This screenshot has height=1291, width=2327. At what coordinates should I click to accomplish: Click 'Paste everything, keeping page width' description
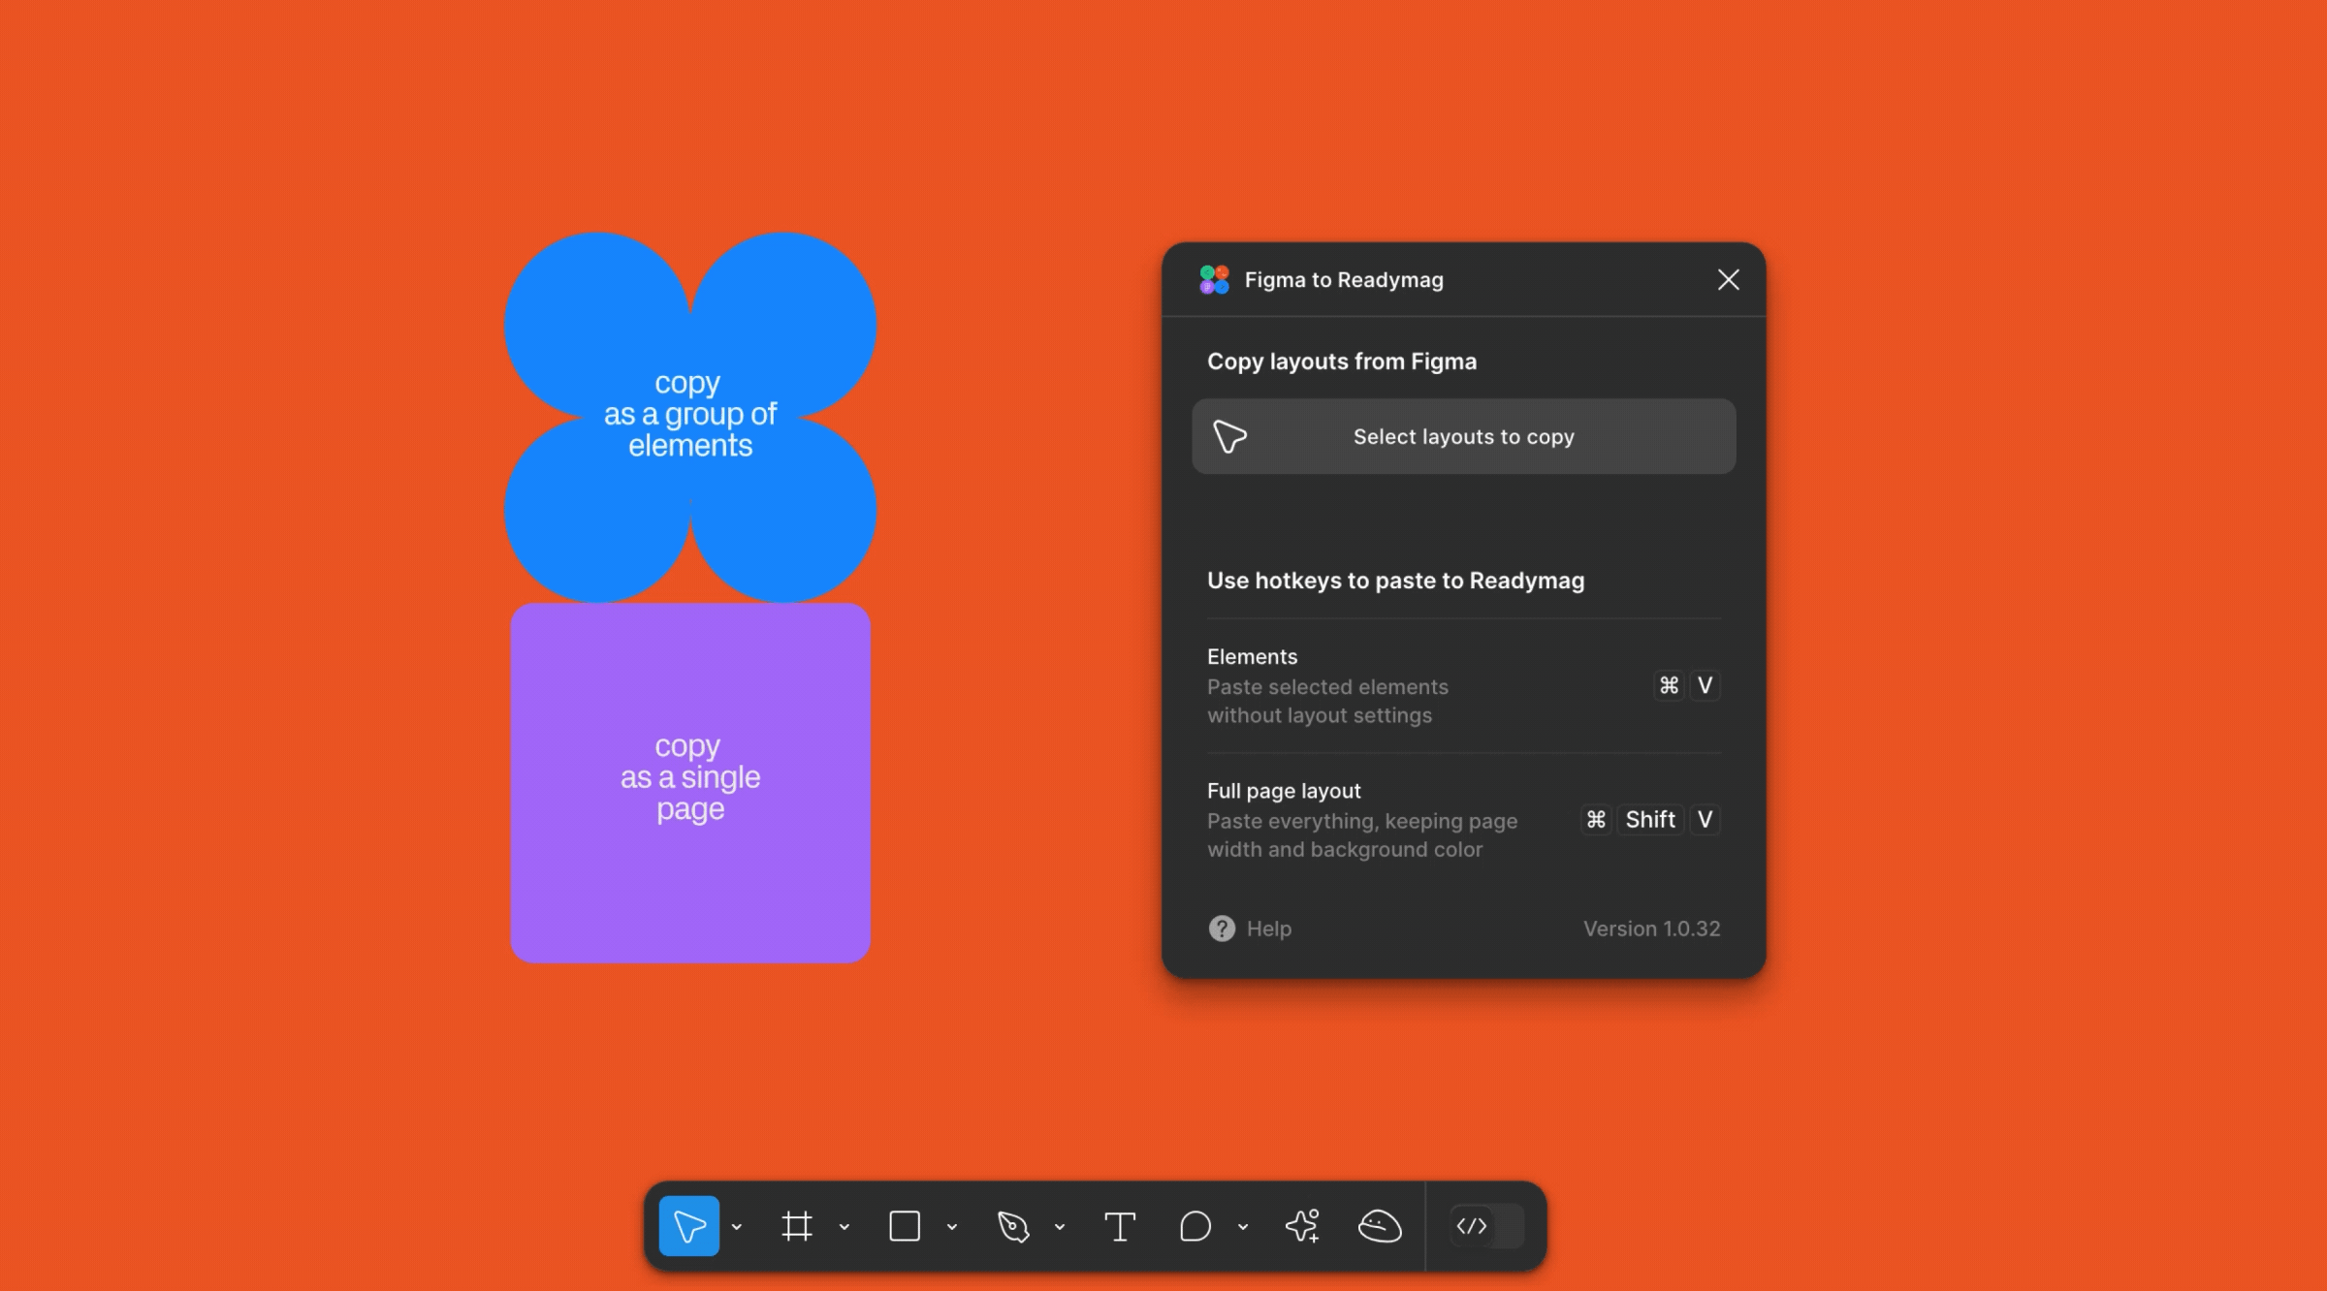click(x=1362, y=835)
